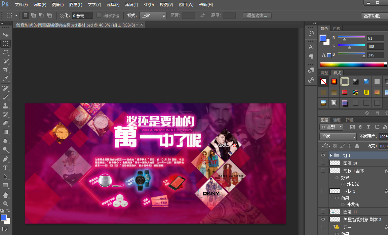Click the foreground color swatch in toolbar
388x235 pixels.
click(4, 218)
